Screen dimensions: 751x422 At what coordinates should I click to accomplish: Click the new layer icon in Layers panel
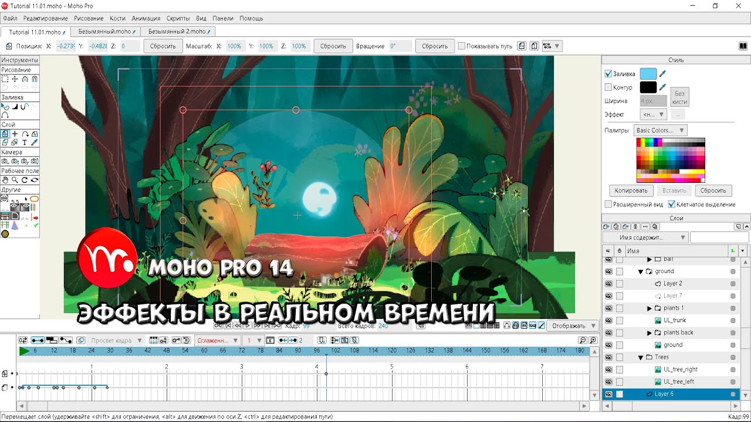click(x=607, y=226)
